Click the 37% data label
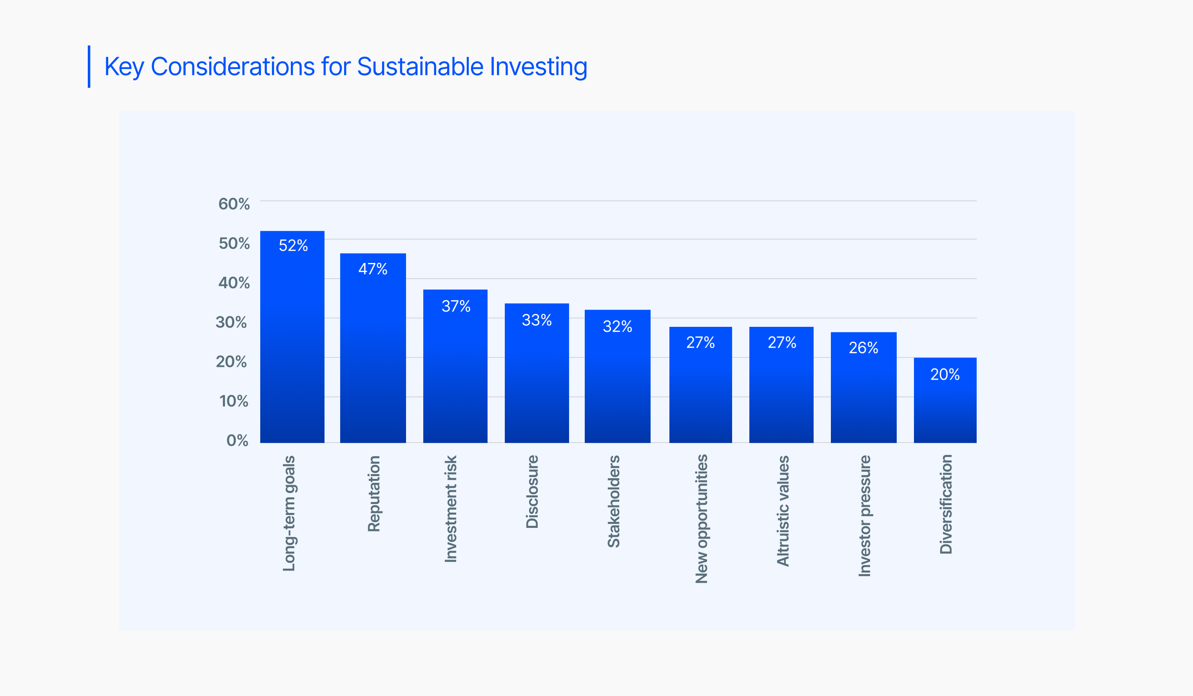 [456, 306]
